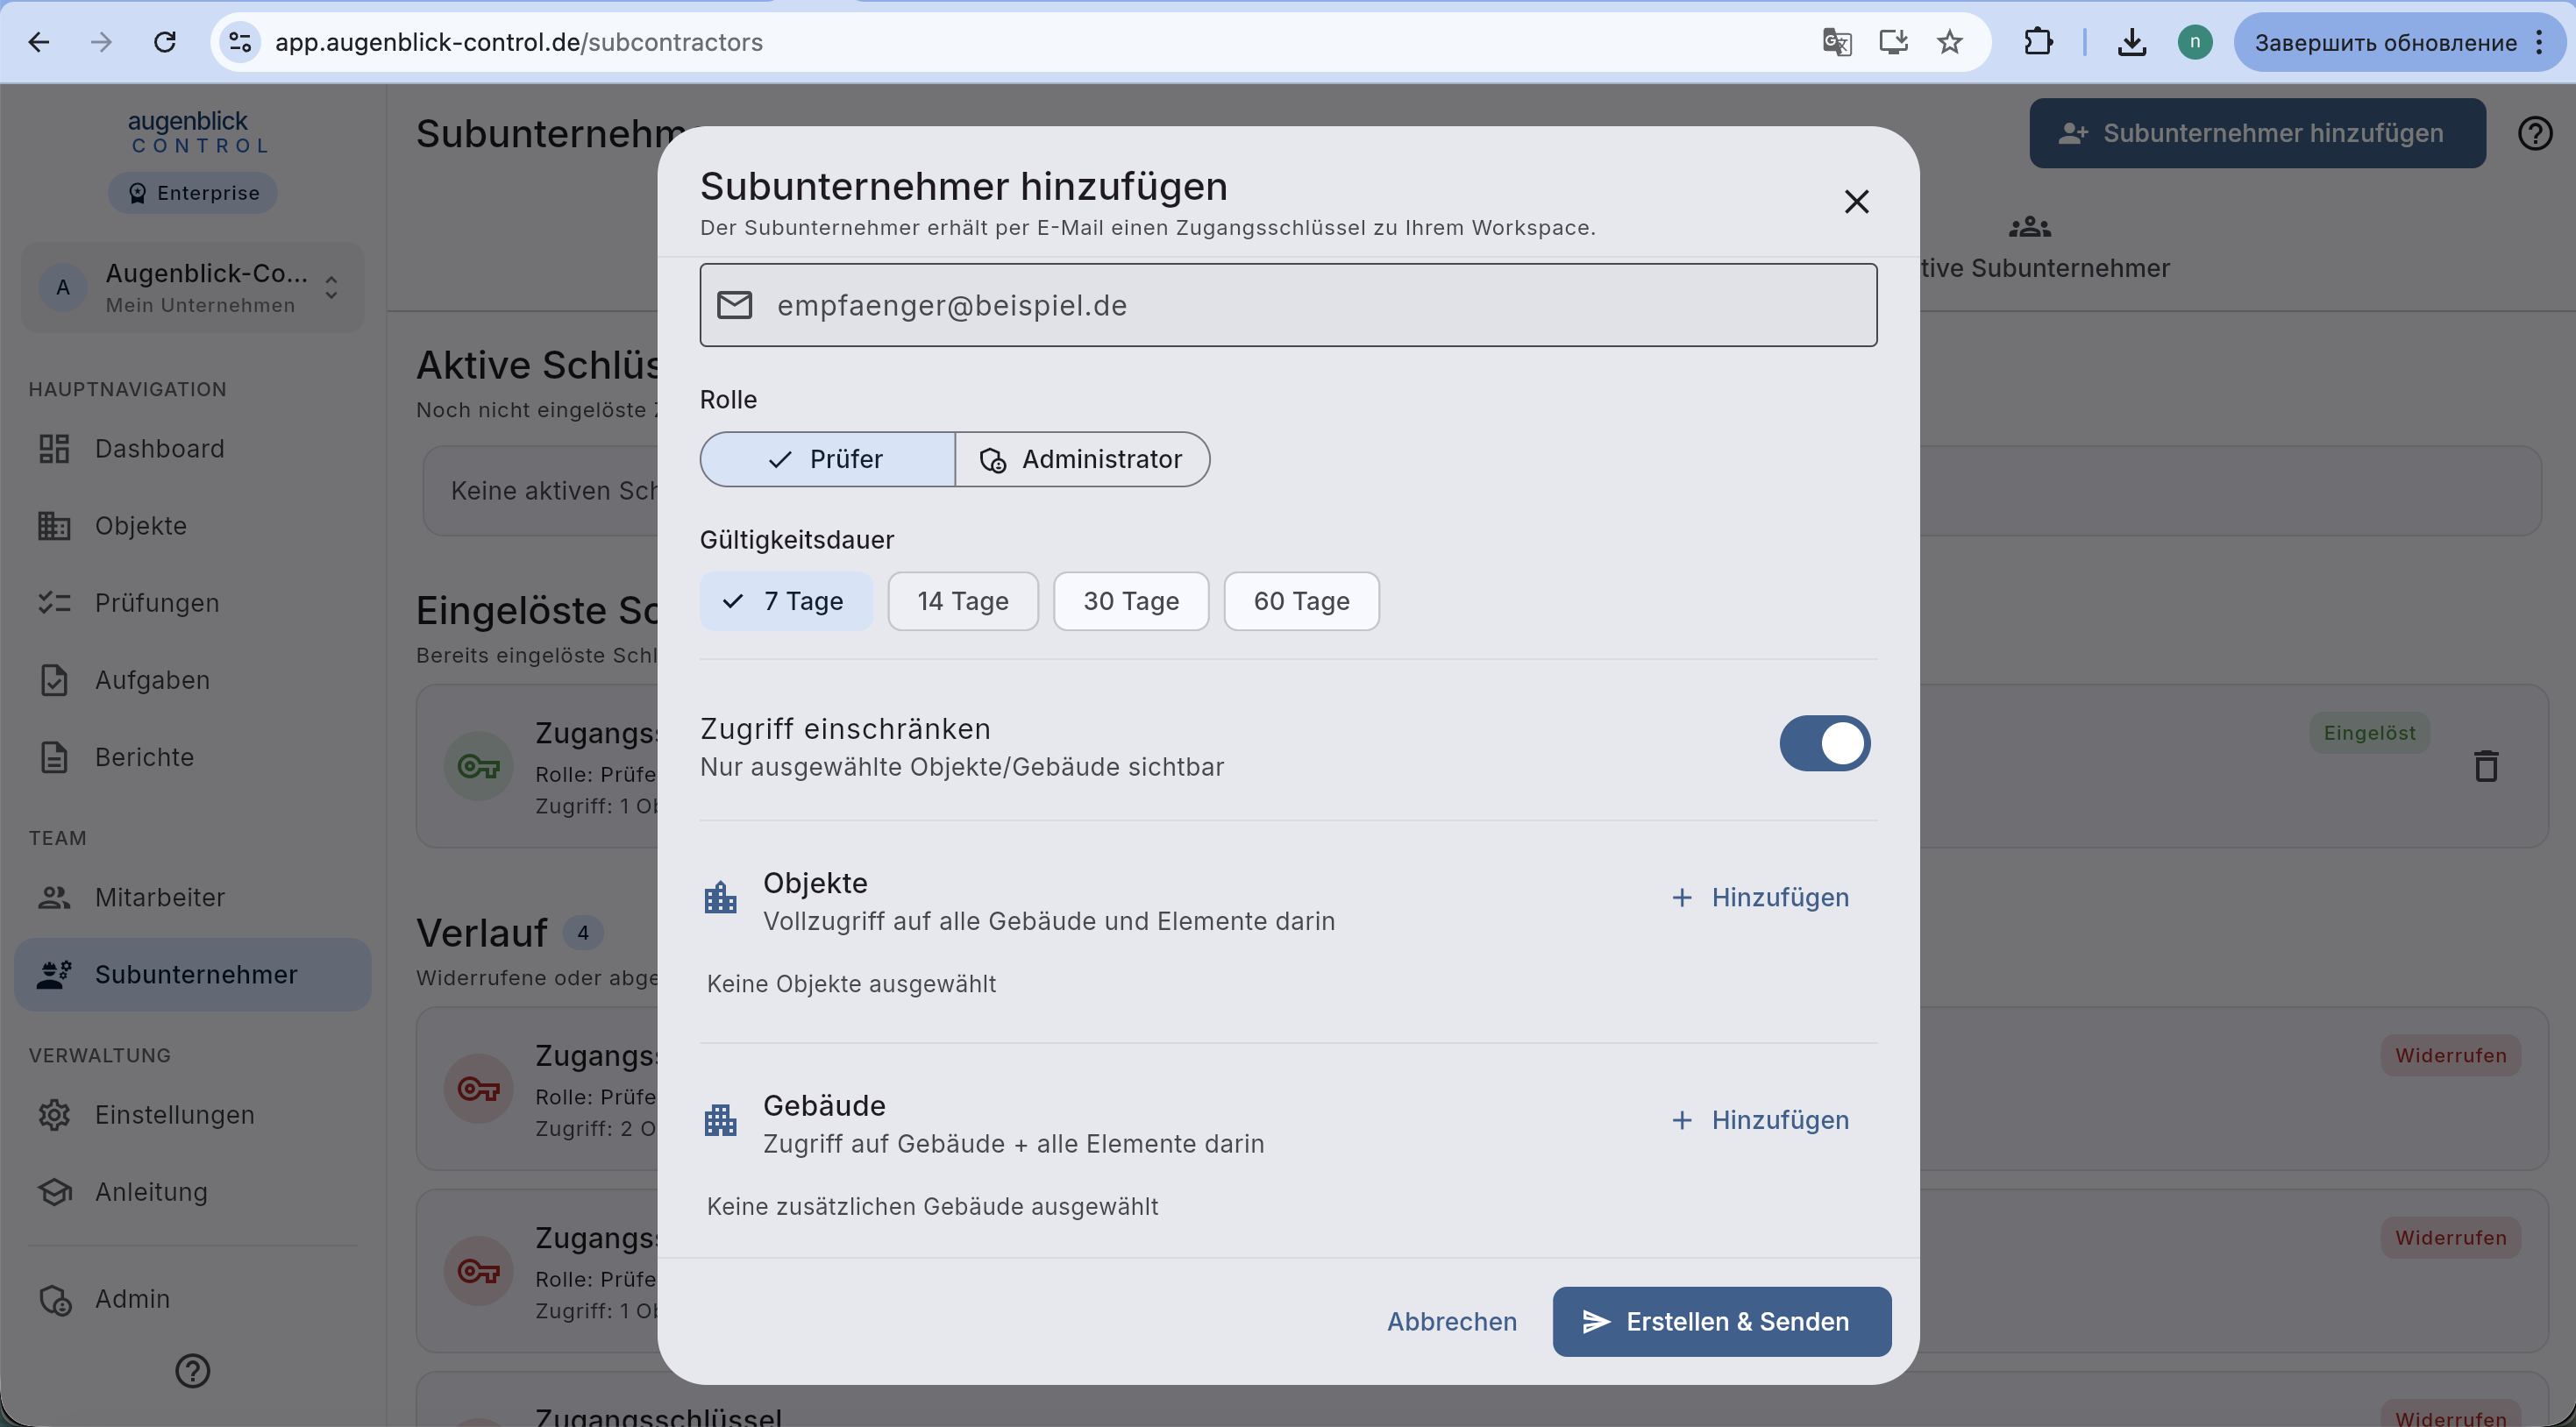Select the Prüfer role
The image size is (2576, 1427).
[827, 459]
